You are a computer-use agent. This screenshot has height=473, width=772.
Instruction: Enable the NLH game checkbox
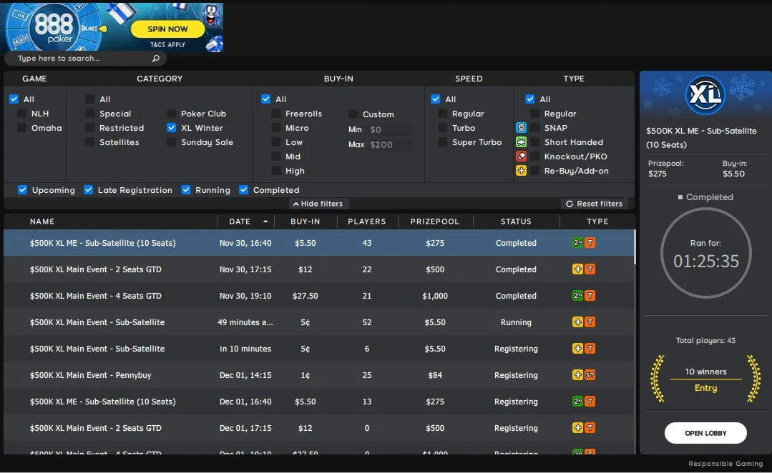(x=22, y=114)
